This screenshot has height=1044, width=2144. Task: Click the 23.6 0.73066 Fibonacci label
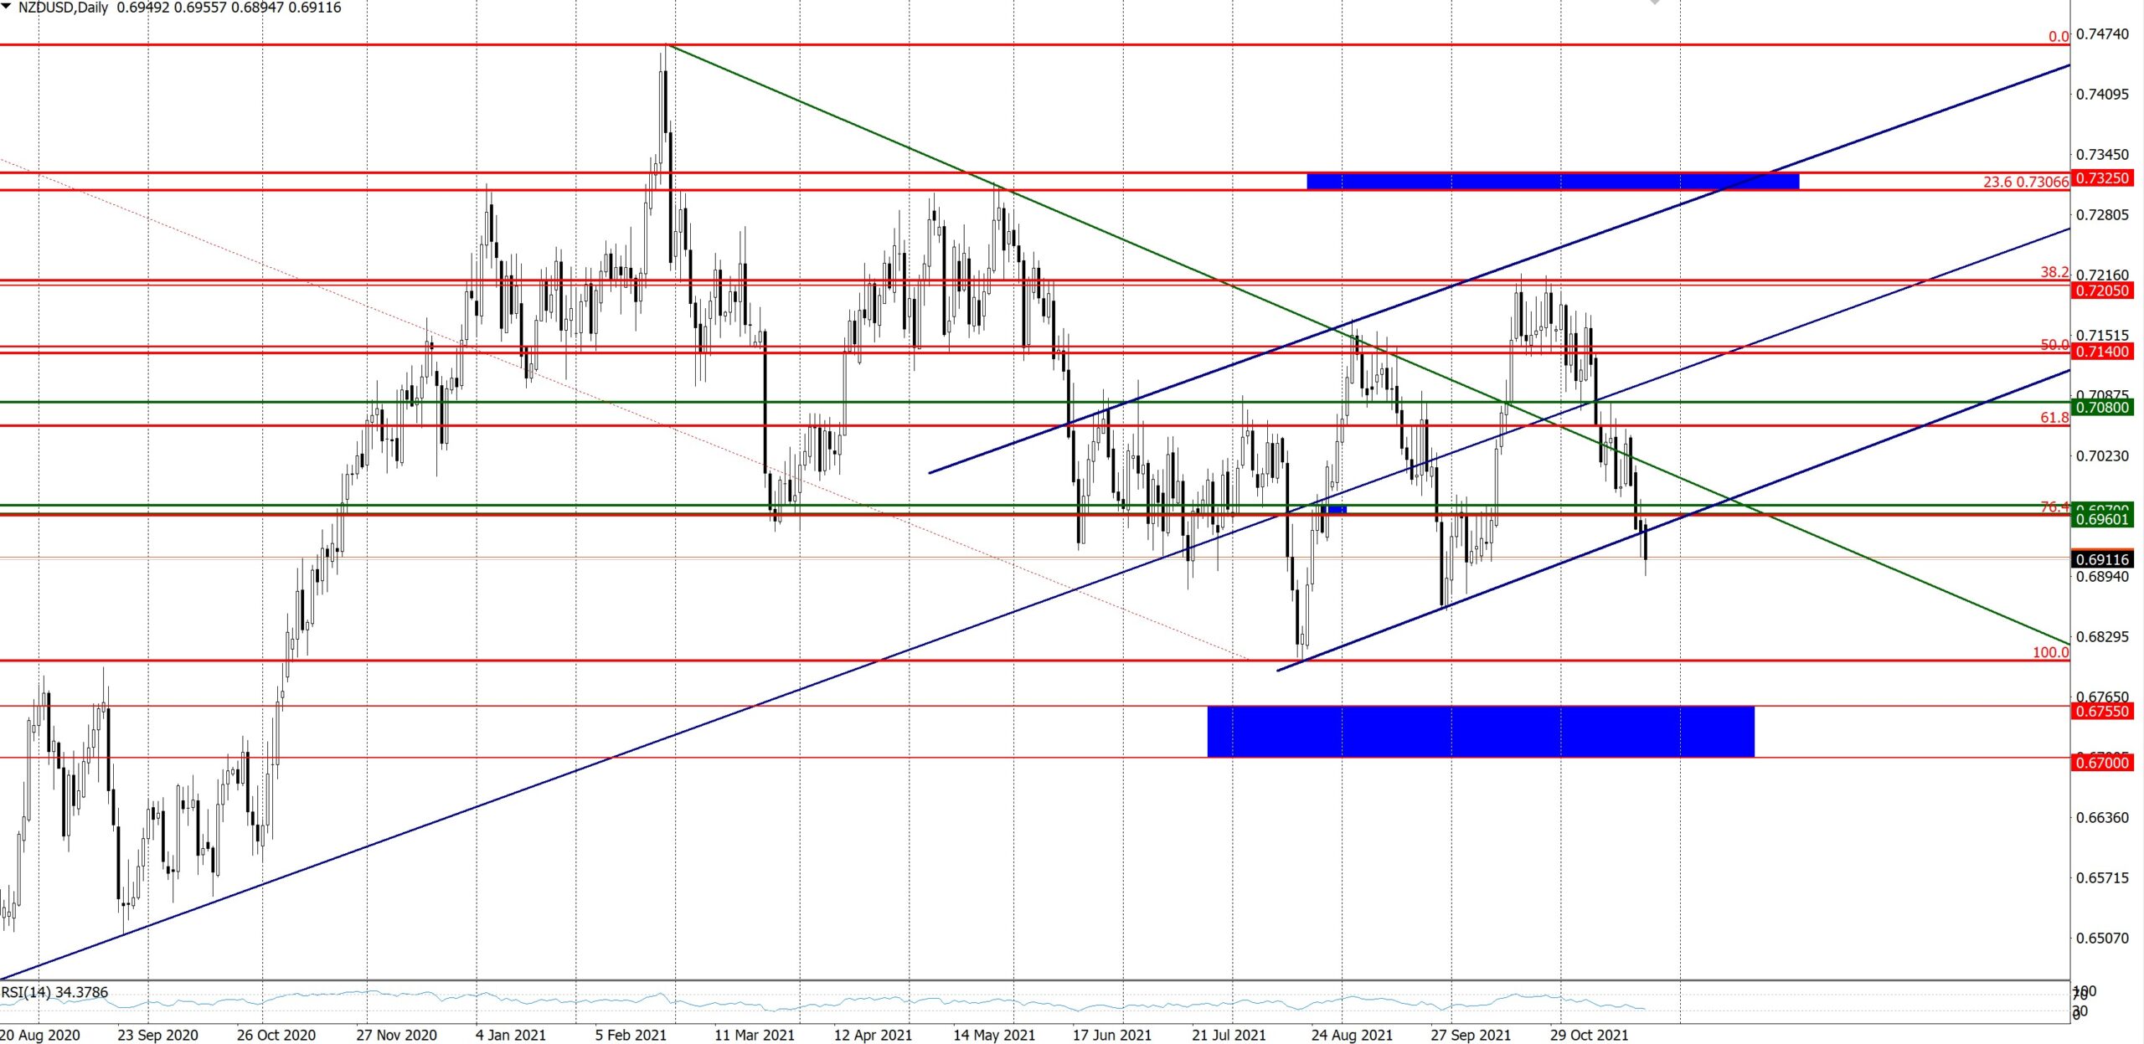pos(2025,183)
